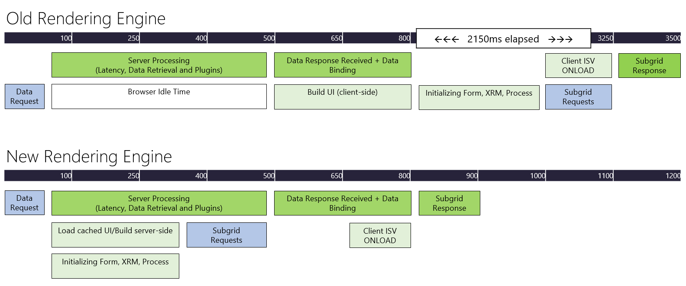The width and height of the screenshot is (686, 286).
Task: Click Client ISV ONLOAD in New Rendering Engine
Action: [x=380, y=235]
